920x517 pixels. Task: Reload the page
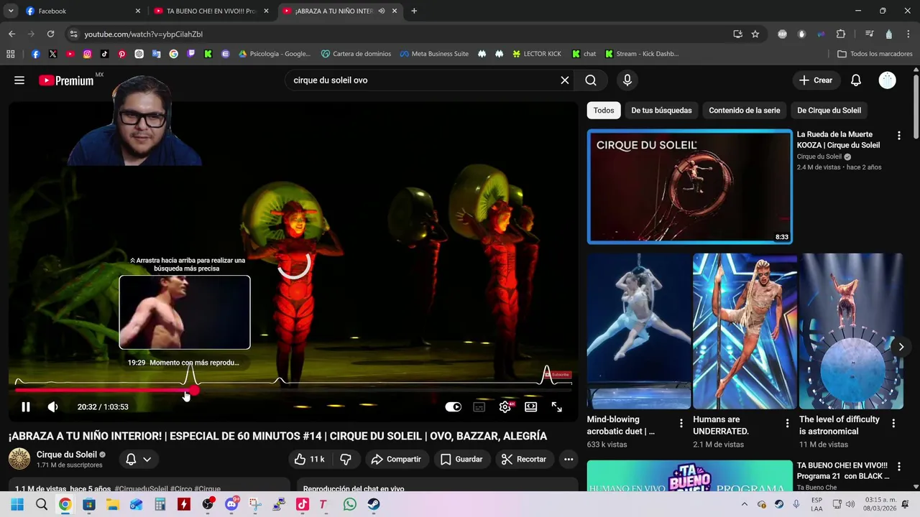pos(50,34)
